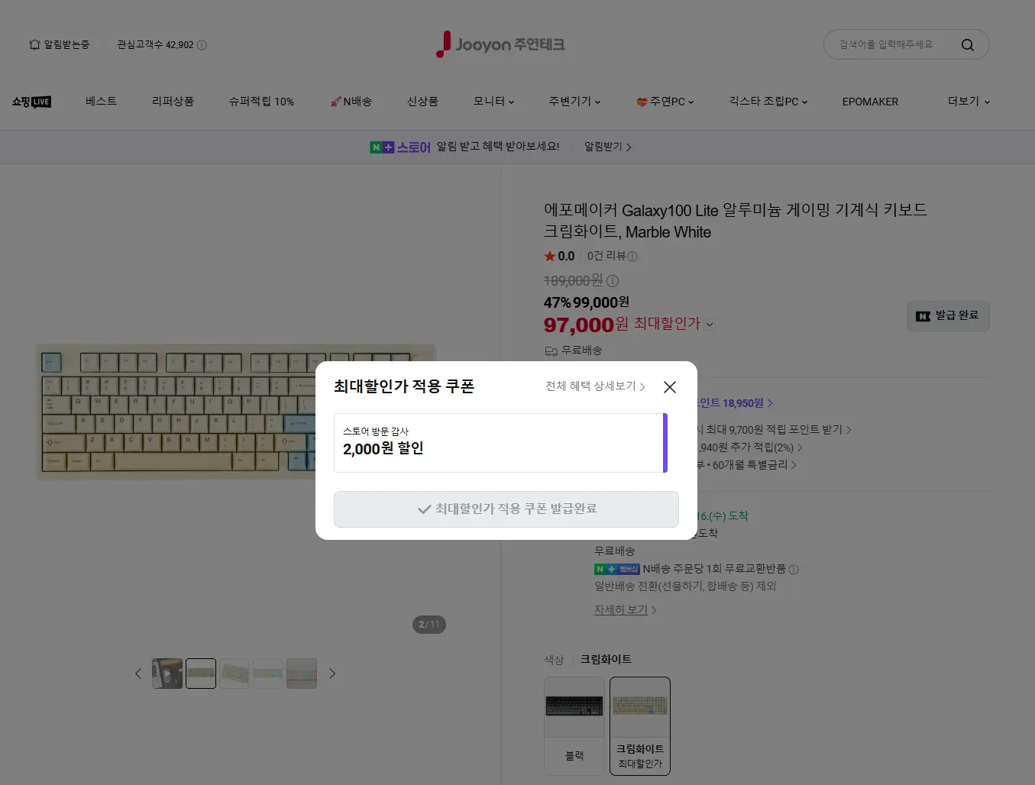This screenshot has height=785, width=1035.
Task: Close the 최대할인가 적용 쿠폰 popup
Action: pyautogui.click(x=670, y=387)
